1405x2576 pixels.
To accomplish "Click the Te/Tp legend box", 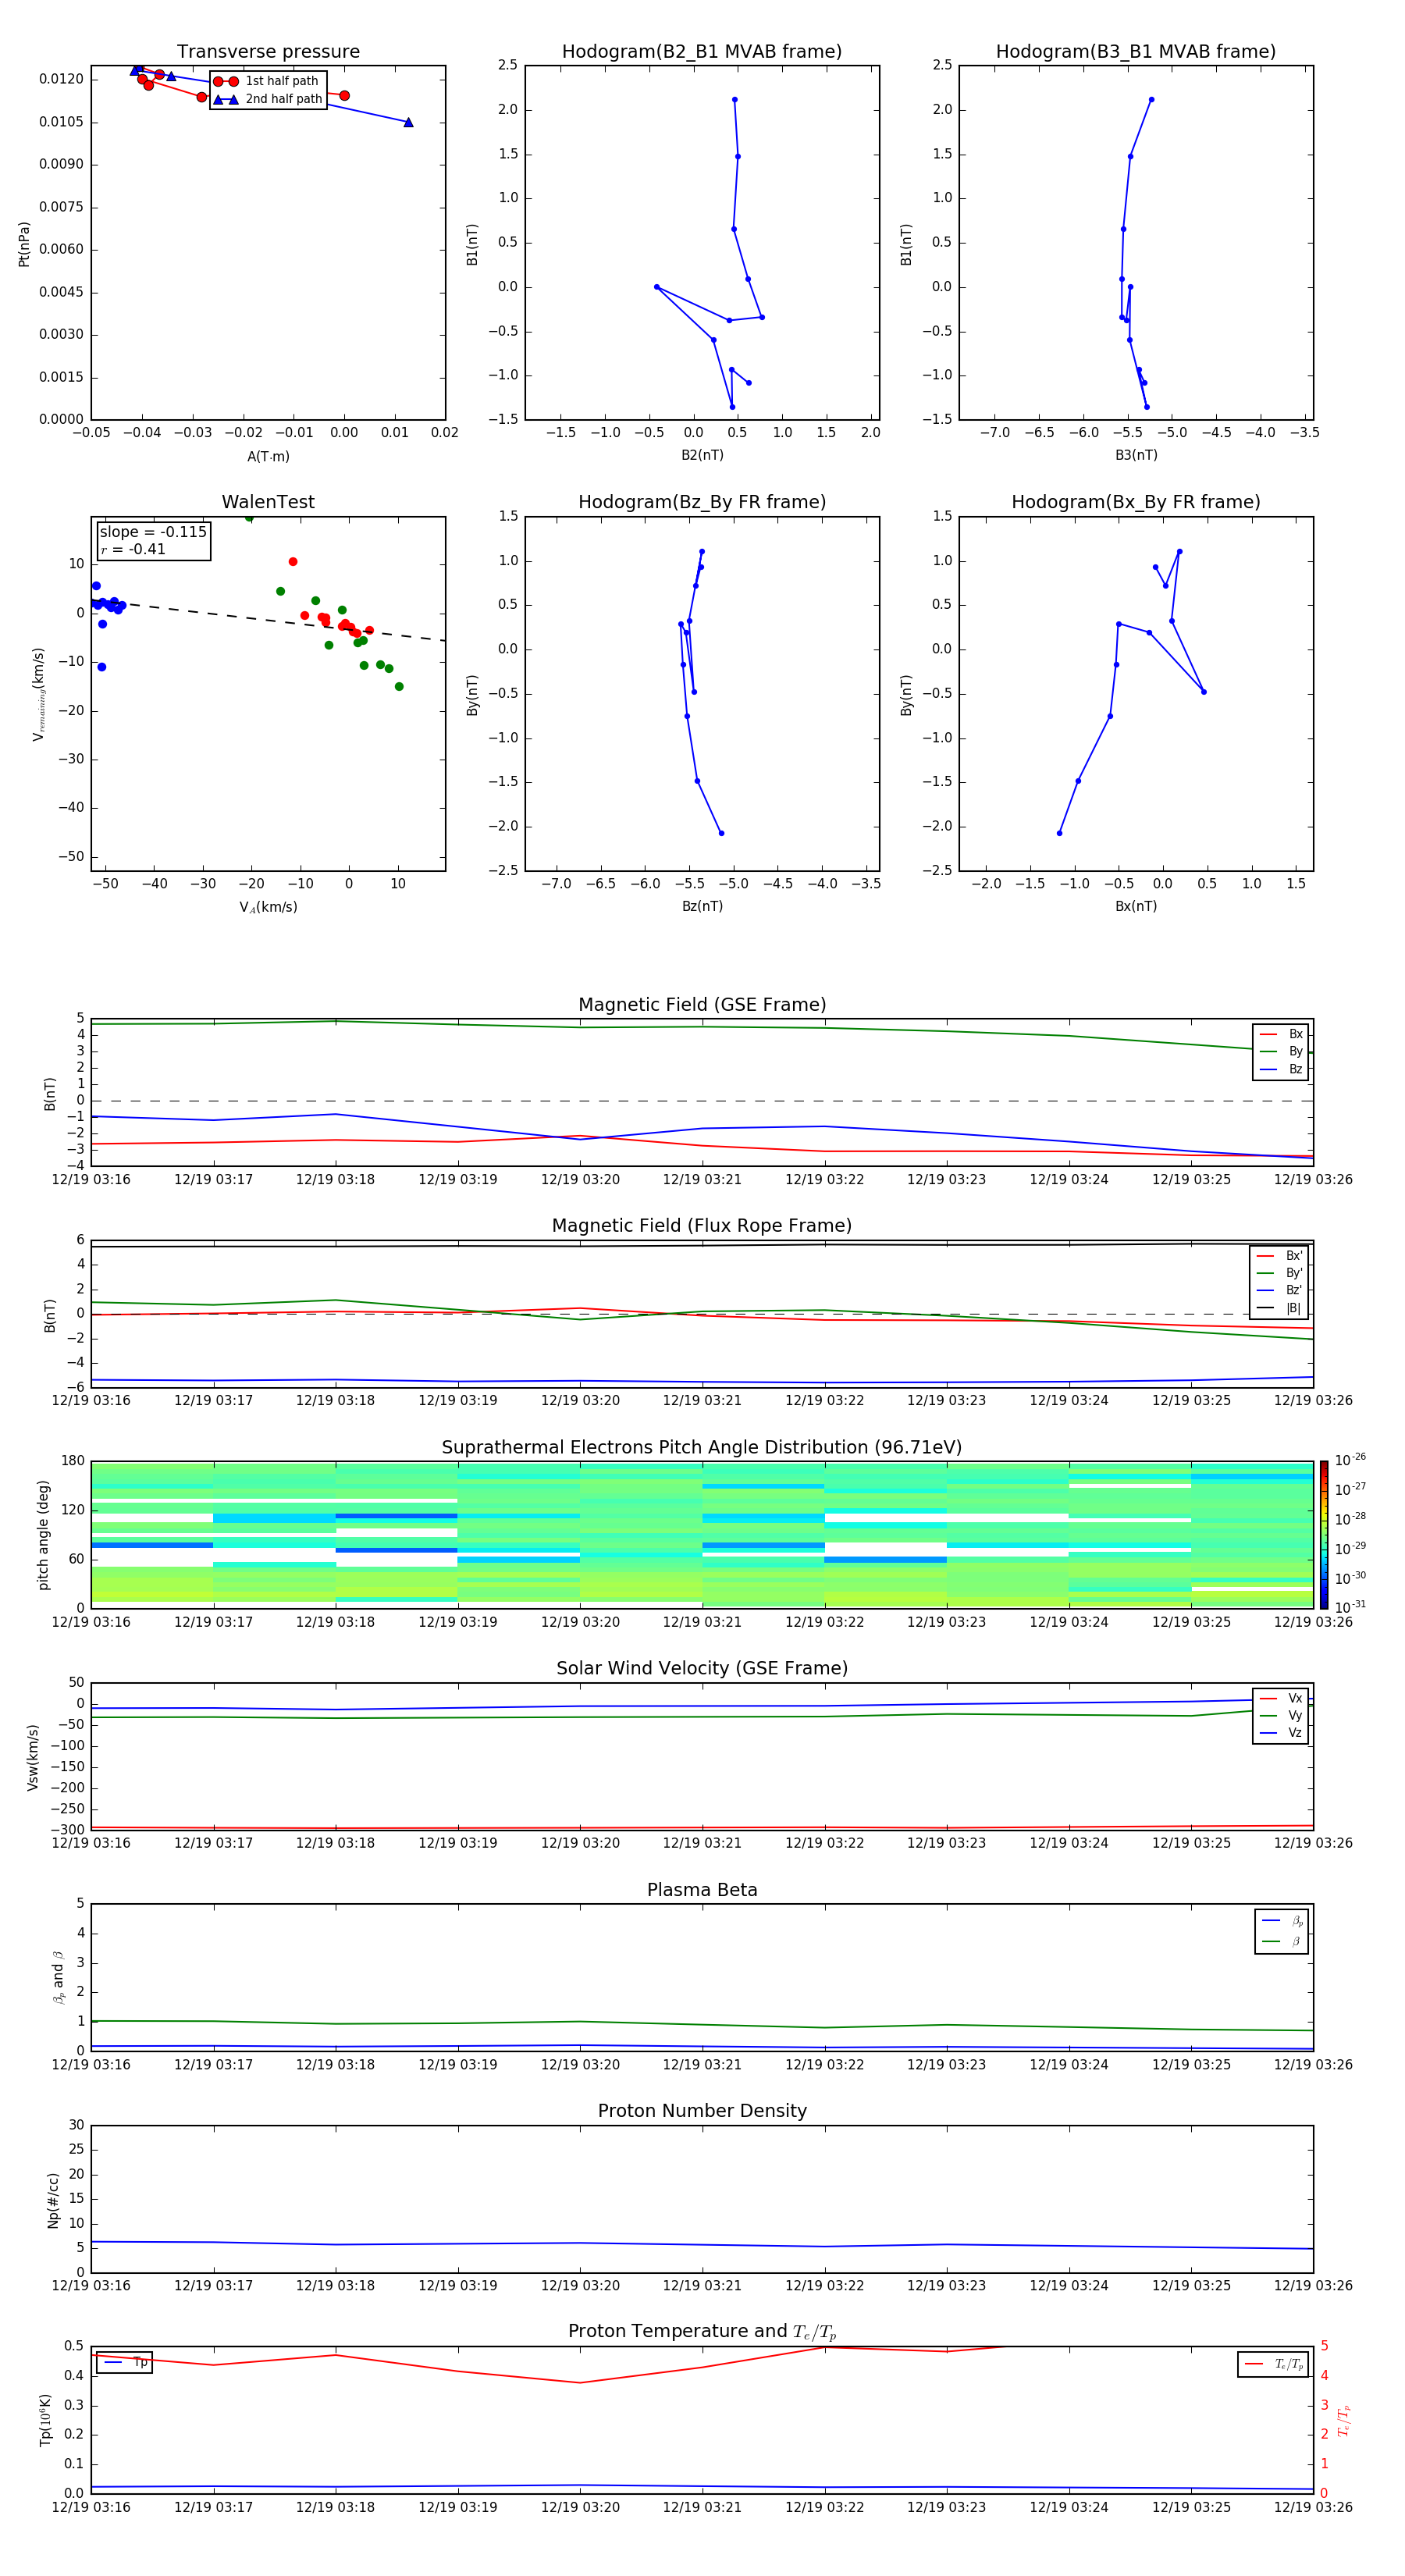I will [1273, 2365].
